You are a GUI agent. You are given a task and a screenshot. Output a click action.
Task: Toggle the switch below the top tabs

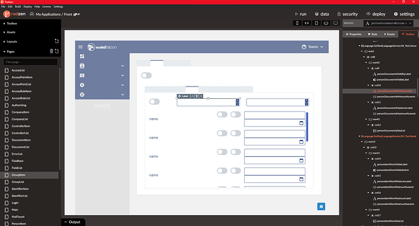146,75
